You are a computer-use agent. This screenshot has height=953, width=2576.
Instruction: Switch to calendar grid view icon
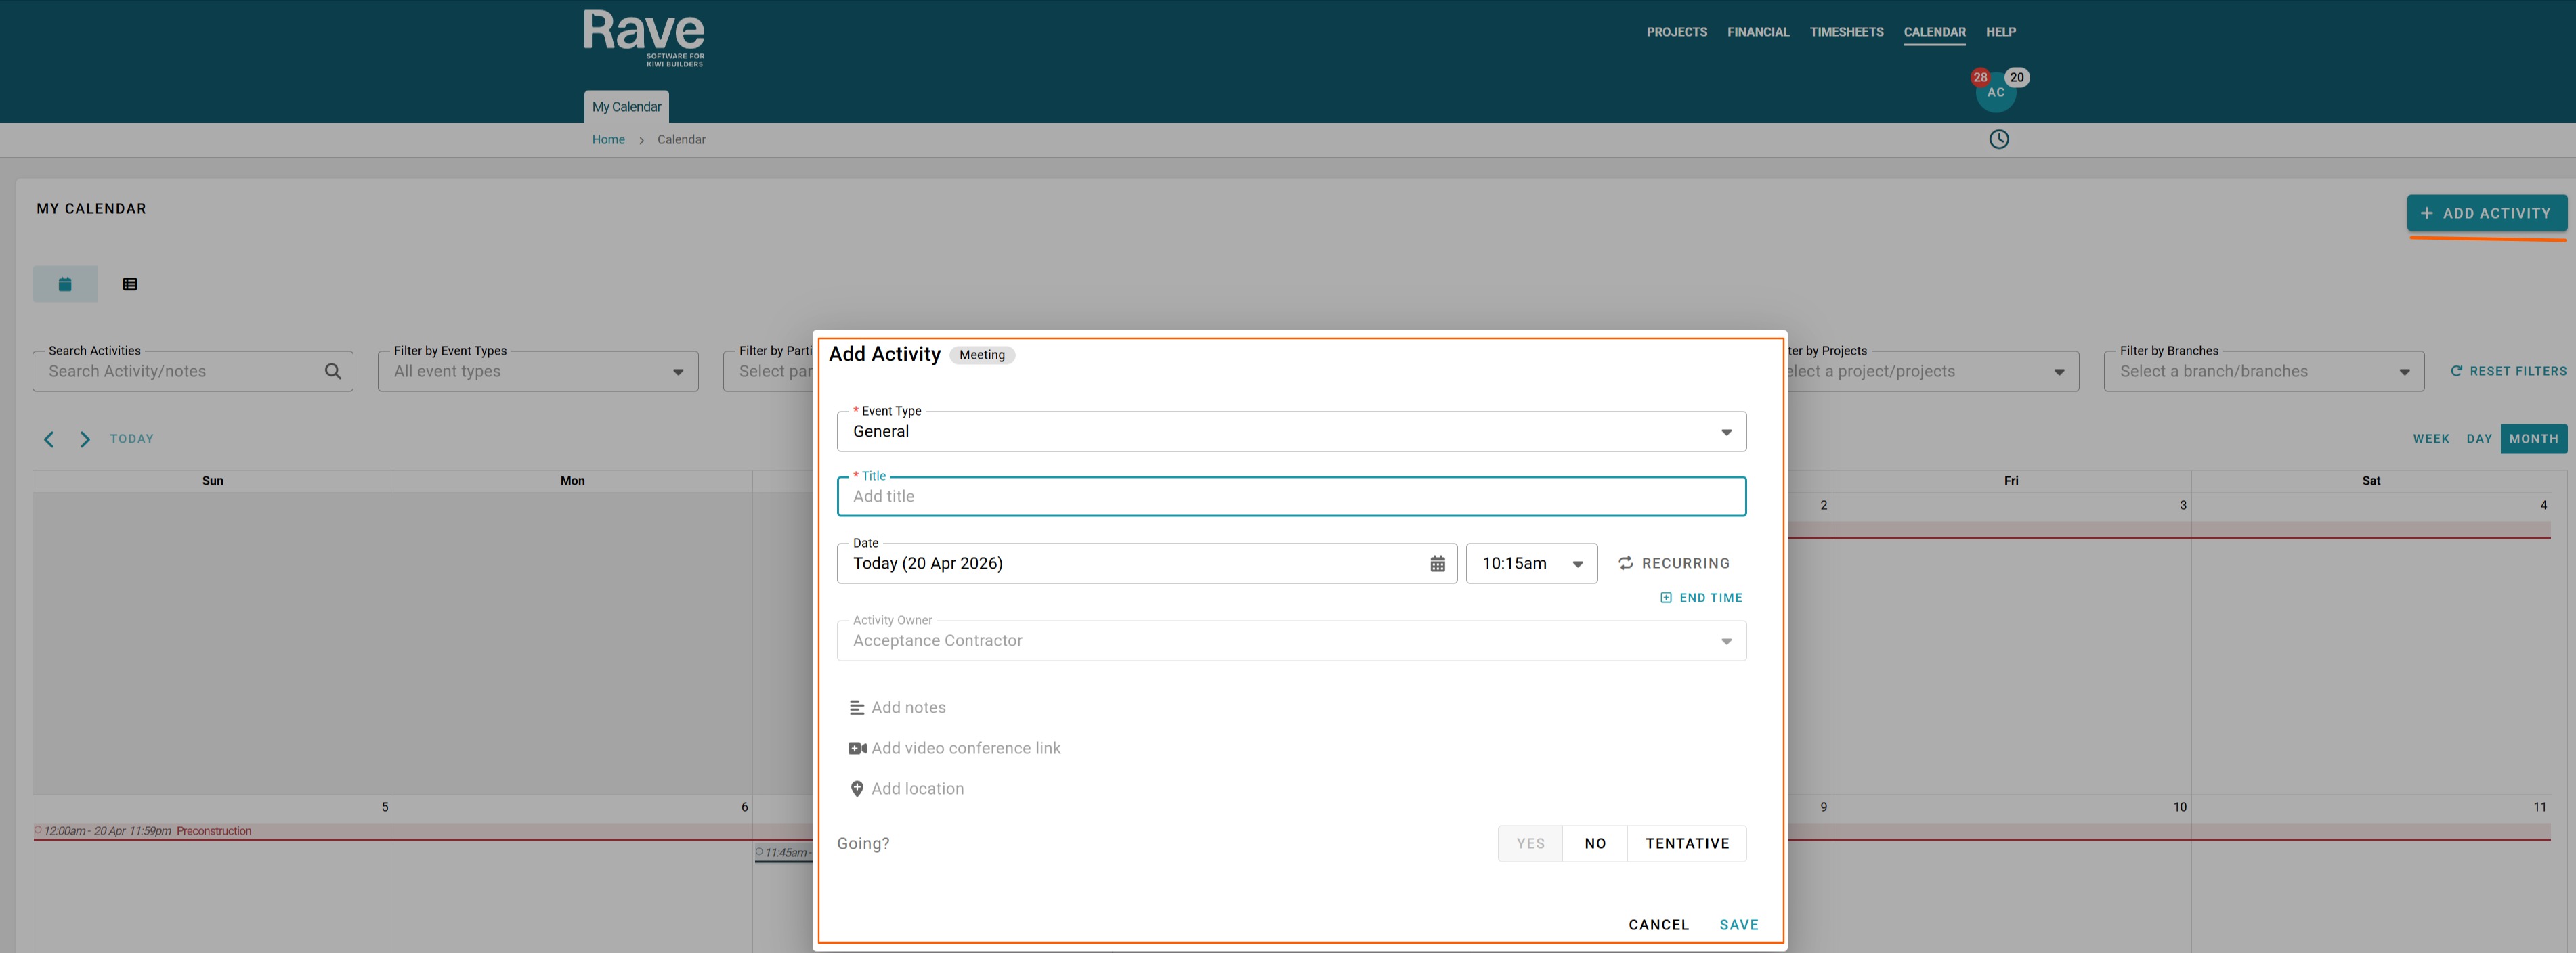pos(65,284)
